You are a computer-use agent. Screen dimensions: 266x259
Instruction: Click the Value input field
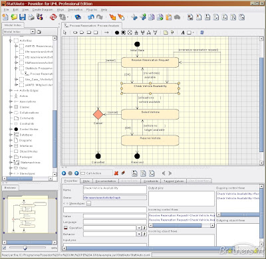pos(115,216)
